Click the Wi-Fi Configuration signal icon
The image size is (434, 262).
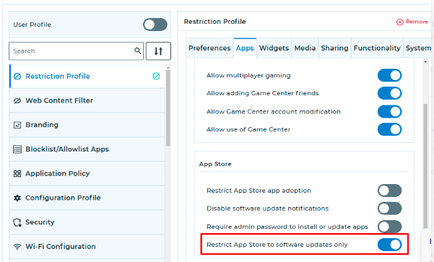click(17, 247)
